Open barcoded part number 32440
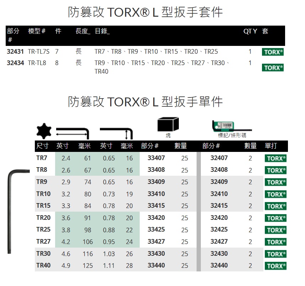305x286 pixels. (219, 265)
